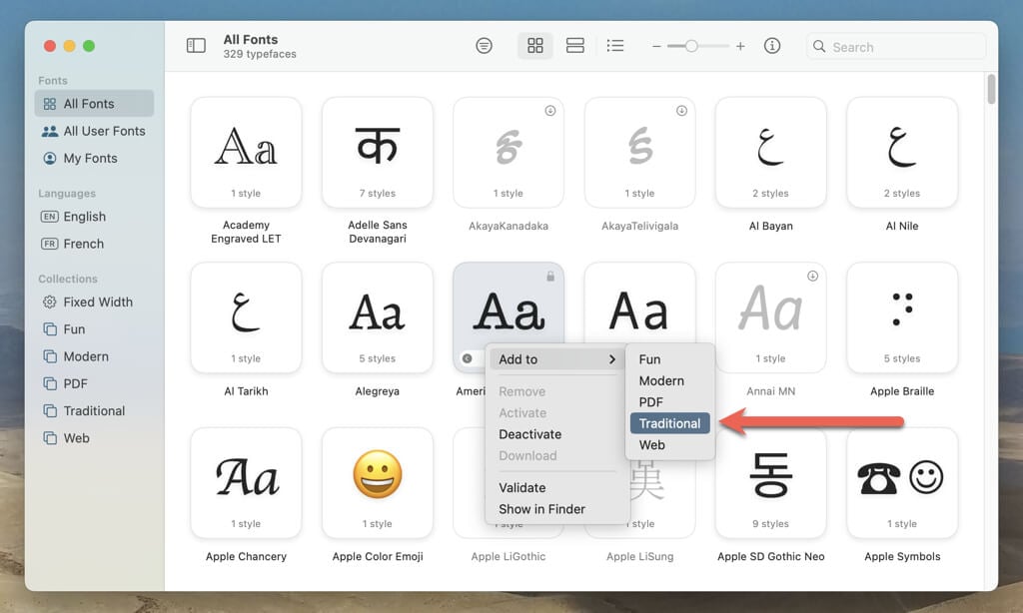Add font to Traditional collection in submenu
Viewport: 1023px width, 613px height.
[x=670, y=424]
